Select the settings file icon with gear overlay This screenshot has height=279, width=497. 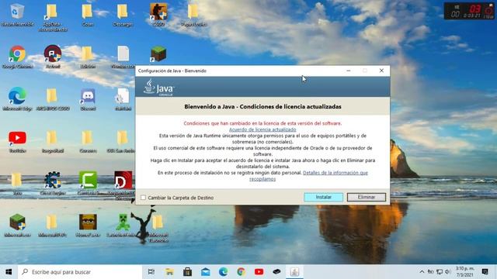(123, 99)
